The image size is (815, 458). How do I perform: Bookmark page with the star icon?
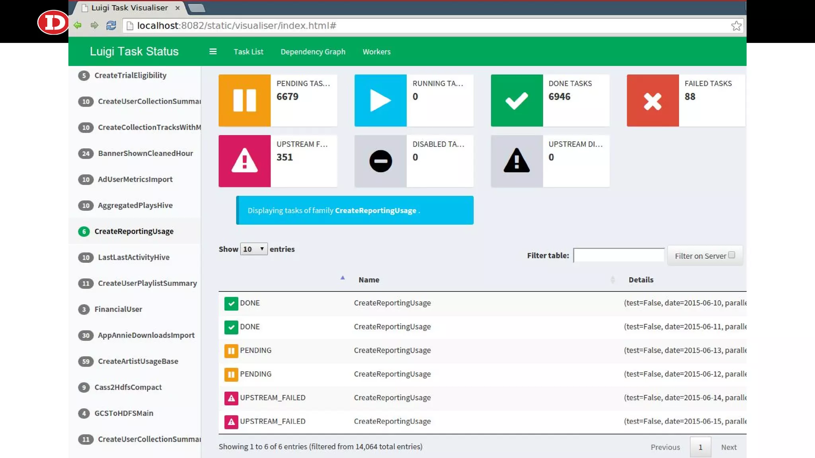(x=736, y=26)
